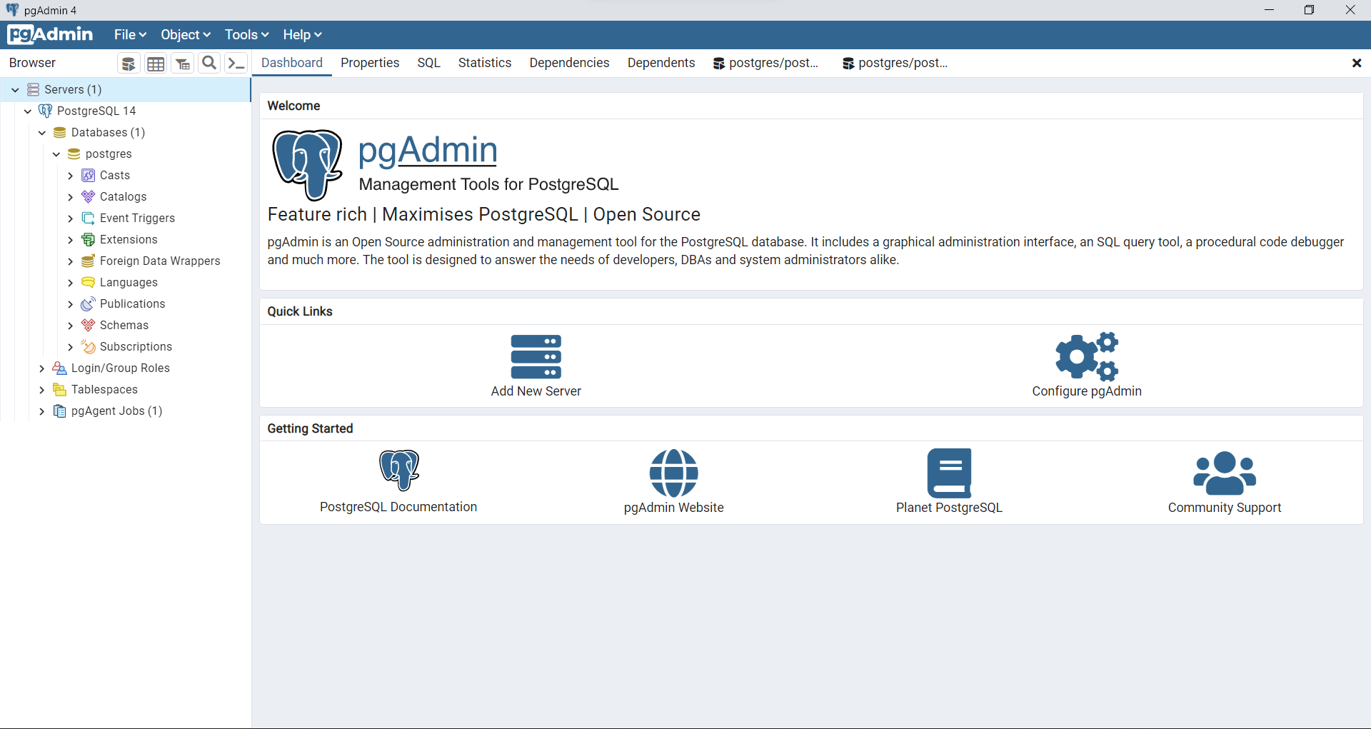Click the PostgreSQL Documentation elephant icon
The width and height of the screenshot is (1371, 729).
click(399, 470)
